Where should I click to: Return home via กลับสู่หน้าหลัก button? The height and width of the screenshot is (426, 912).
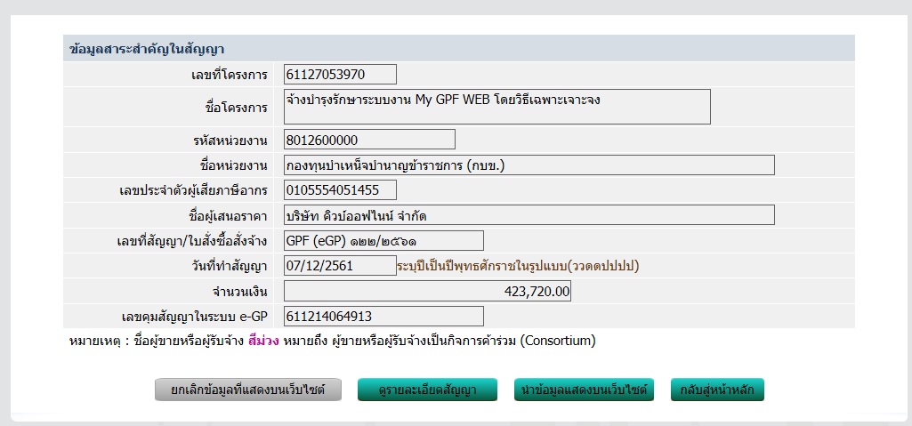(718, 390)
